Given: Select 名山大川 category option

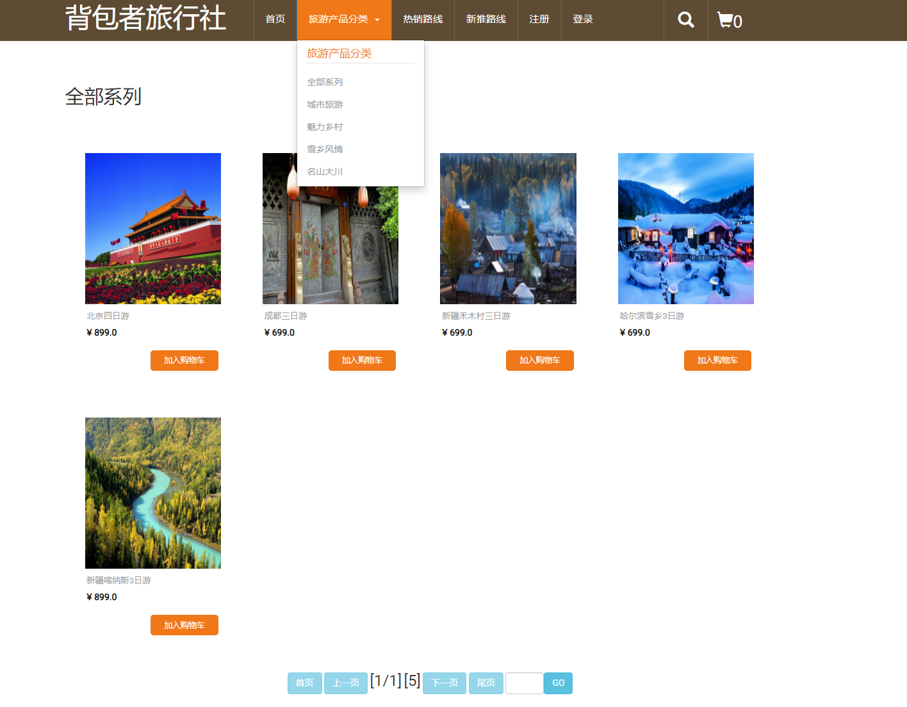Looking at the screenshot, I should click(324, 171).
